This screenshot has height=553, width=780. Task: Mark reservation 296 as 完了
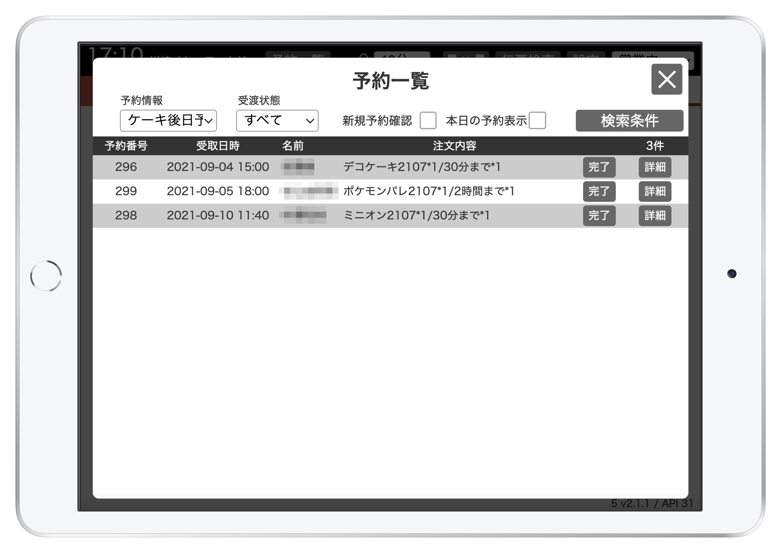[599, 167]
